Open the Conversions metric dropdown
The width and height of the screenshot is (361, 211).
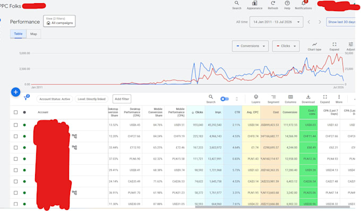250,46
